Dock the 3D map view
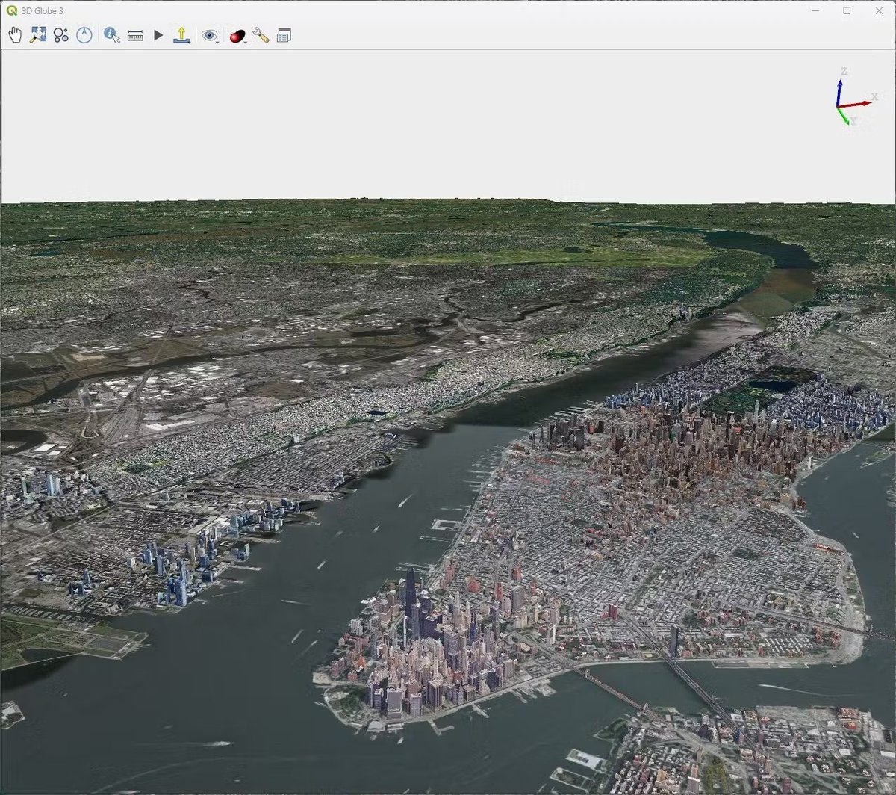This screenshot has height=795, width=896. click(284, 34)
